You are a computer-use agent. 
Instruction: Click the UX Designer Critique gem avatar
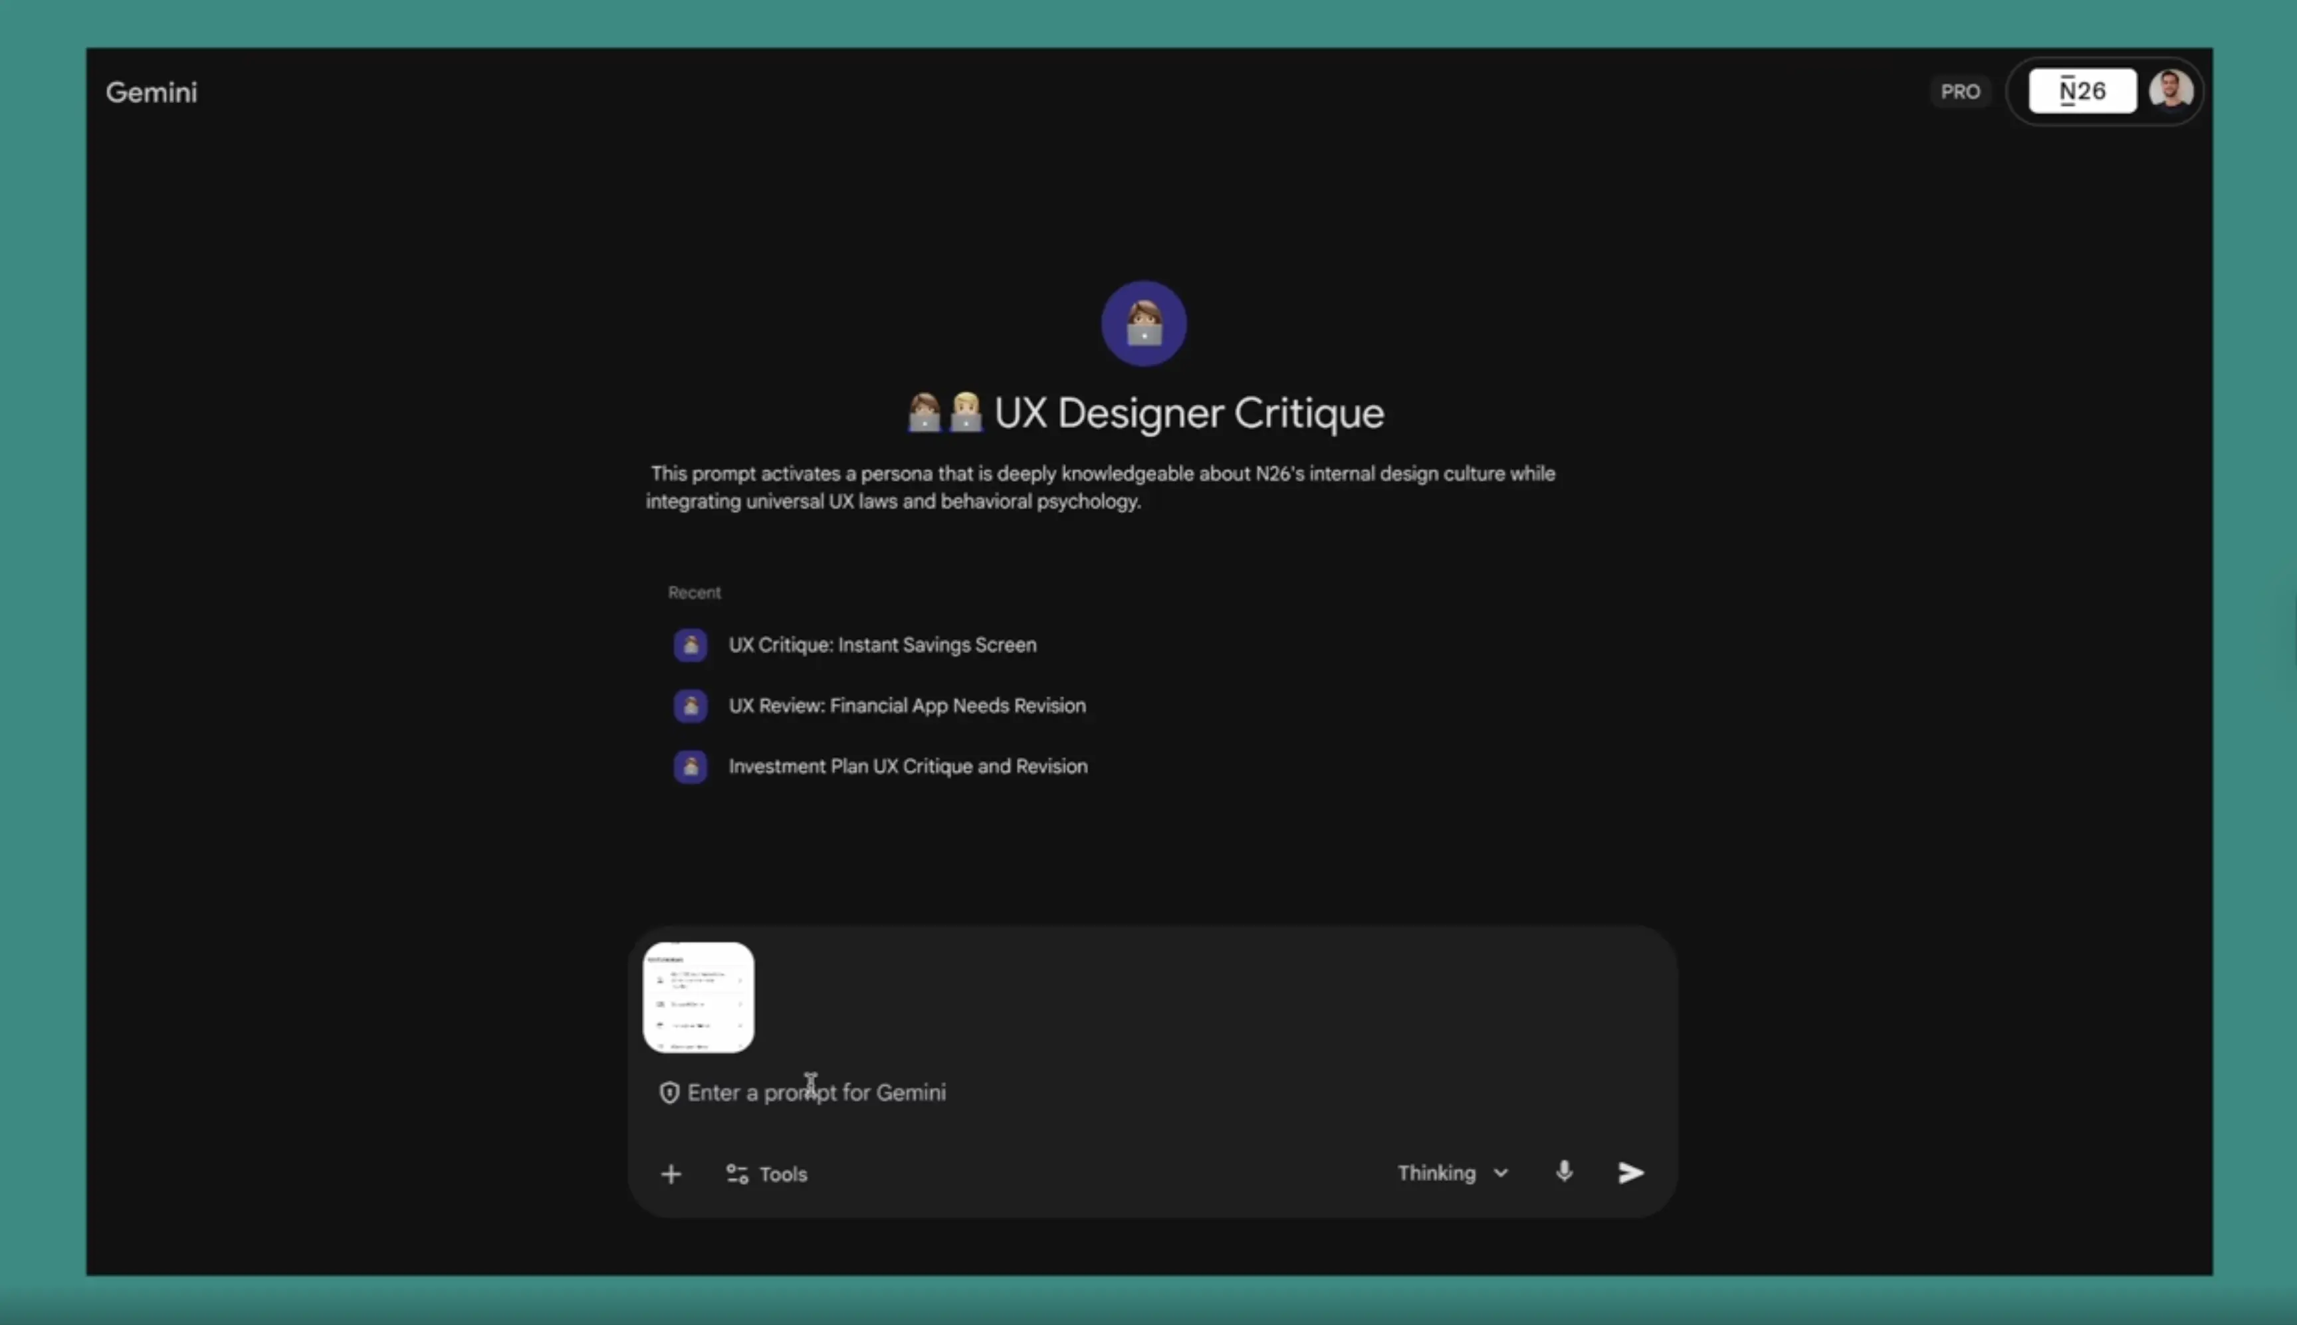1143,323
